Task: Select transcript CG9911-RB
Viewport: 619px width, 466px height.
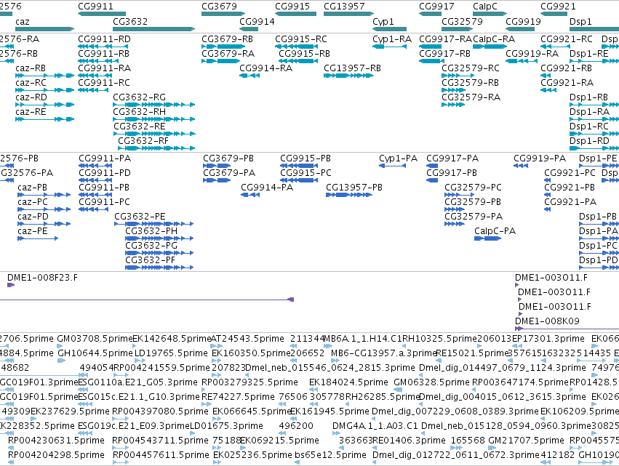Action: [104, 54]
